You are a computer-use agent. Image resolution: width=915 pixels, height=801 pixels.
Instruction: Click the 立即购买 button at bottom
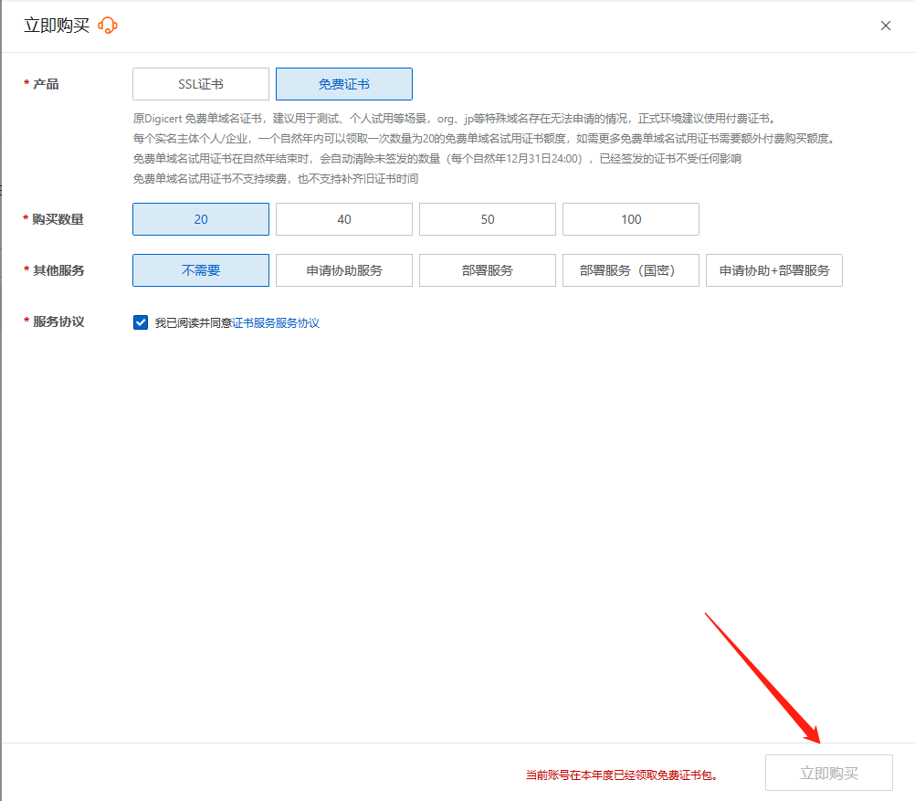[x=829, y=773]
